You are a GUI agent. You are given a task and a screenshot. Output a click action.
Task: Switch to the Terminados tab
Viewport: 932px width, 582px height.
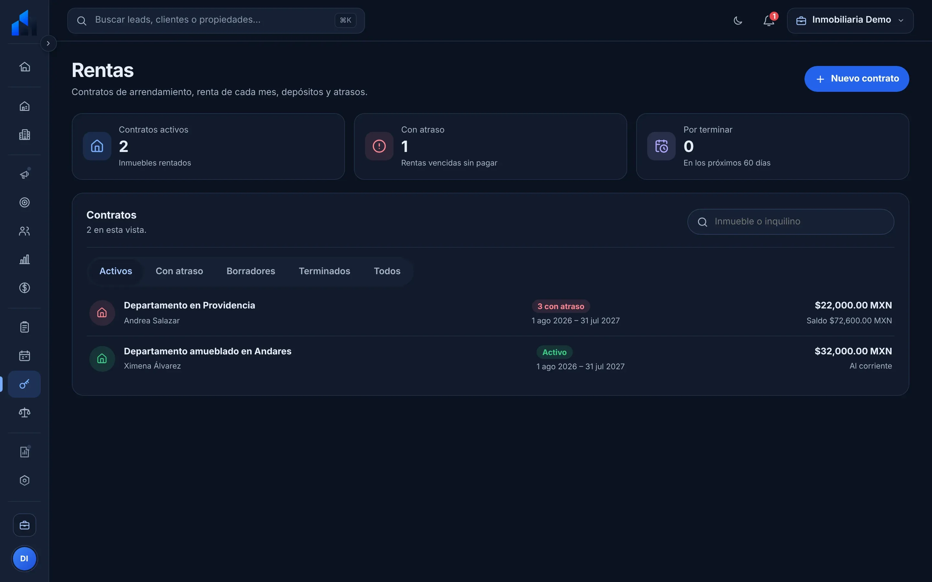(325, 271)
